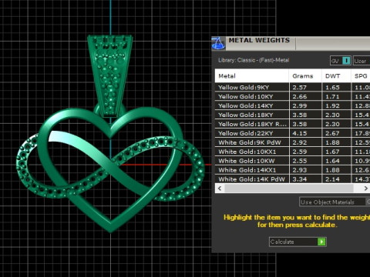Viewport: 370px width, 277px height.
Task: Click the DWT column header
Action: coord(336,75)
